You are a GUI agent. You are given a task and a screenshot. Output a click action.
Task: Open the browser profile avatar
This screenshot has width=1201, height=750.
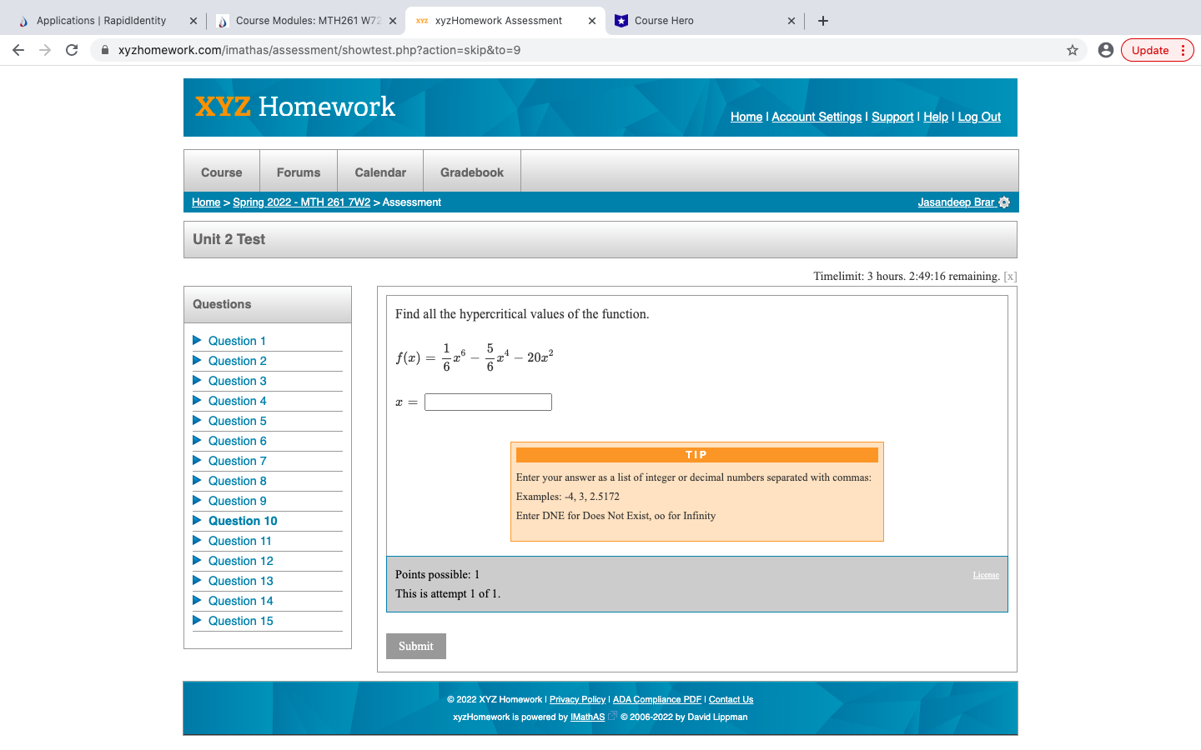click(x=1106, y=50)
